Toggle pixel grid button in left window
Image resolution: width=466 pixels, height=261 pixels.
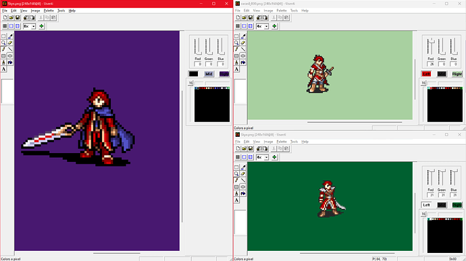[11, 26]
